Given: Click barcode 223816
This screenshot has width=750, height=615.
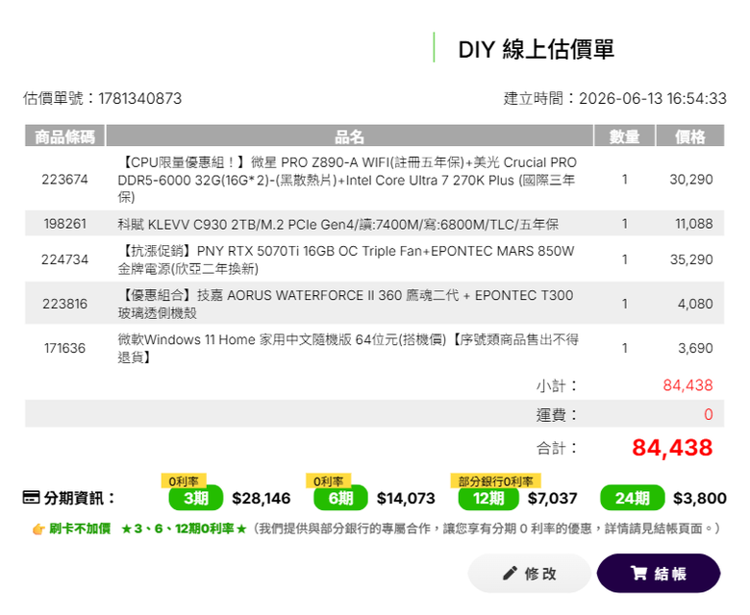Looking at the screenshot, I should (x=64, y=304).
